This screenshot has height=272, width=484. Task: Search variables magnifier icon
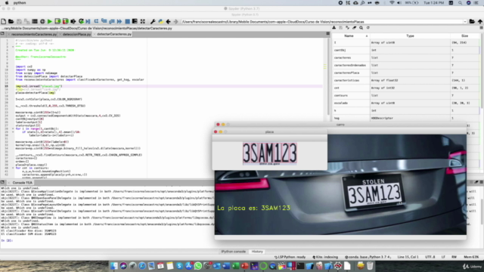361,28
